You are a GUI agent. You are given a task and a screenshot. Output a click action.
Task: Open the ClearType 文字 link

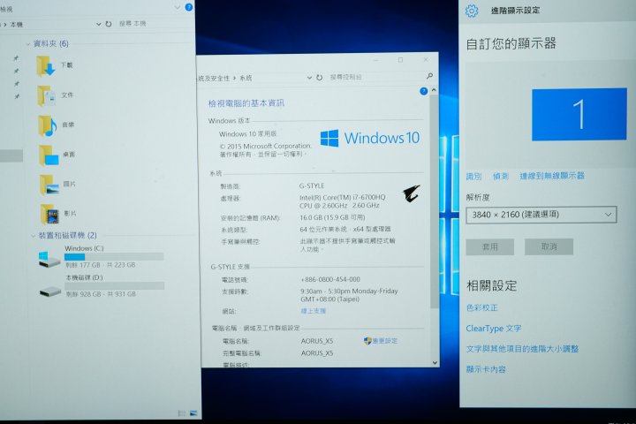(494, 329)
